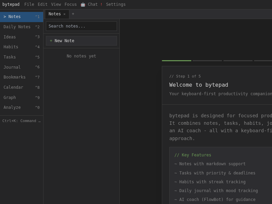This screenshot has height=204, width=272.
Task: Open the Chat menu item
Action: coord(92,4)
